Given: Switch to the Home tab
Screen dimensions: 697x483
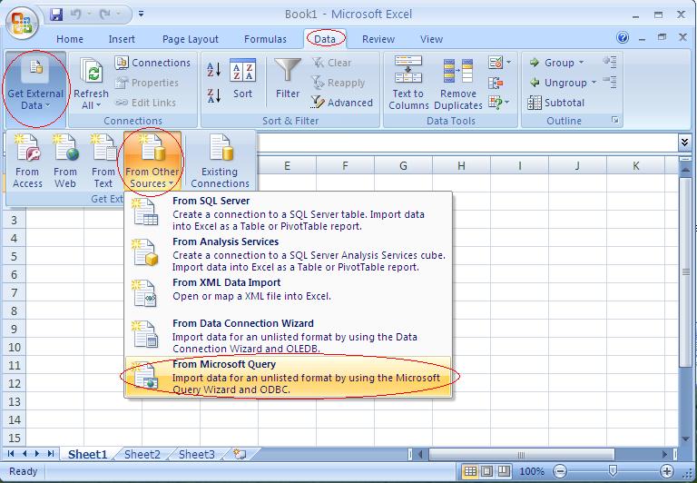Looking at the screenshot, I should coord(70,39).
